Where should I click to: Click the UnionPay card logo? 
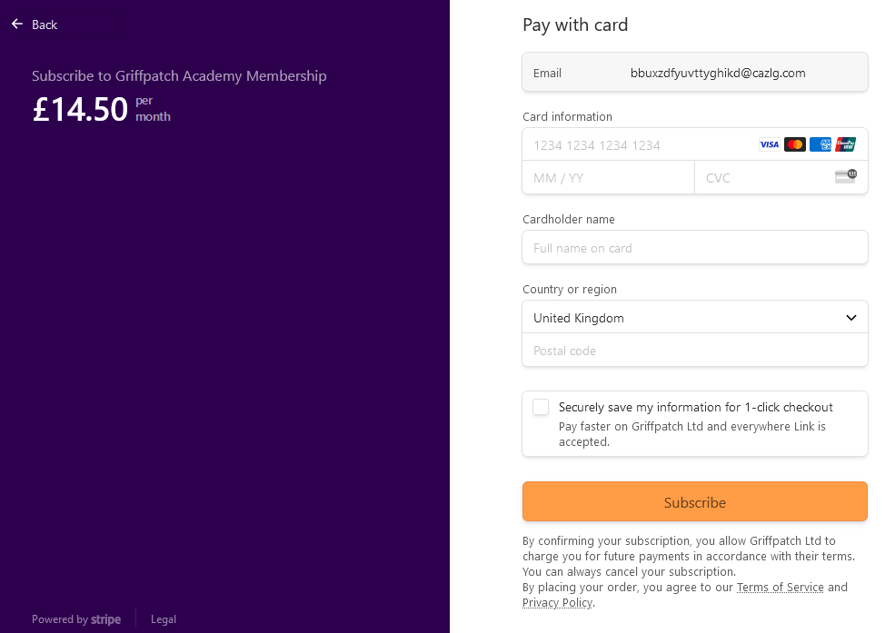tap(846, 144)
